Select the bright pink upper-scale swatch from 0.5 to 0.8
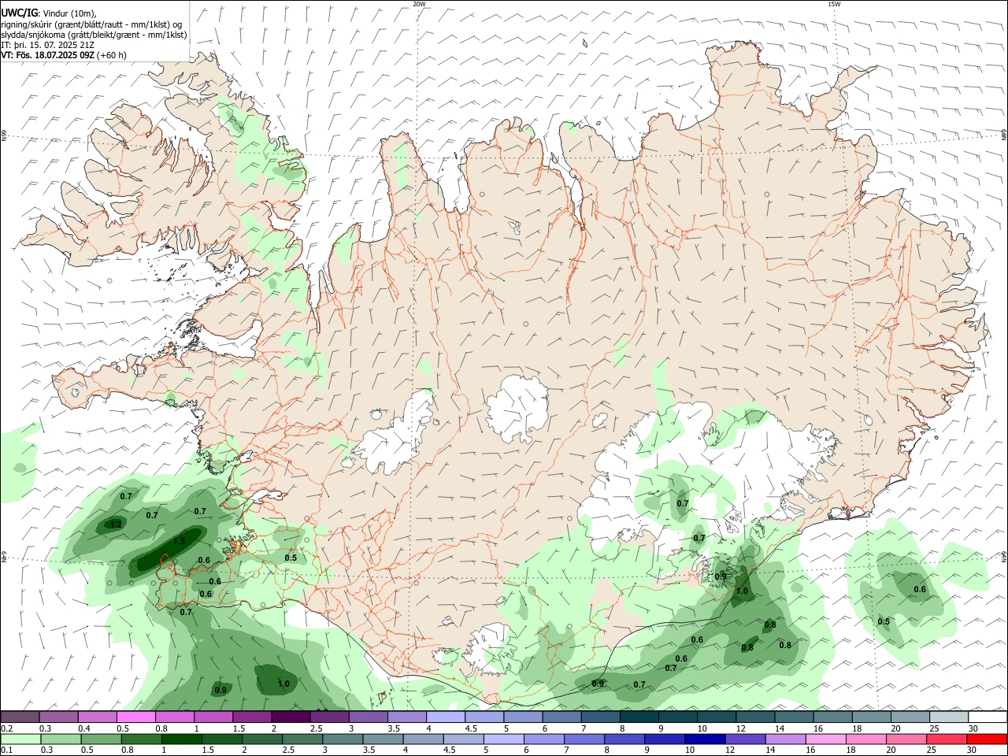This screenshot has width=1008, height=756. 135,717
